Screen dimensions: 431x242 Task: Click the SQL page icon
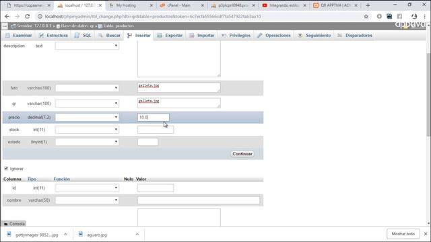click(x=77, y=36)
